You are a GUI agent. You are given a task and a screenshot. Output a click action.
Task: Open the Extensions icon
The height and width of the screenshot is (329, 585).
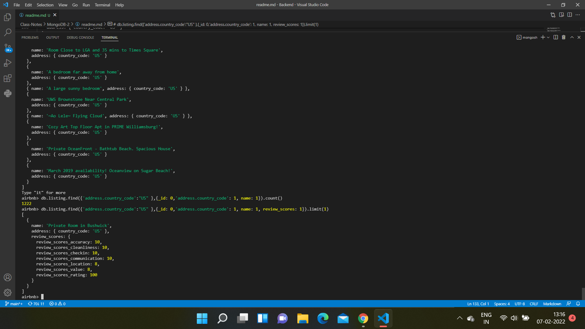8,78
